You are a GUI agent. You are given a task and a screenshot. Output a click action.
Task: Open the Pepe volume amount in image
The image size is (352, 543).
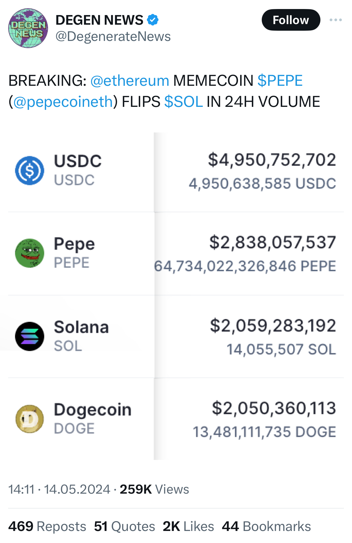pyautogui.click(x=273, y=243)
